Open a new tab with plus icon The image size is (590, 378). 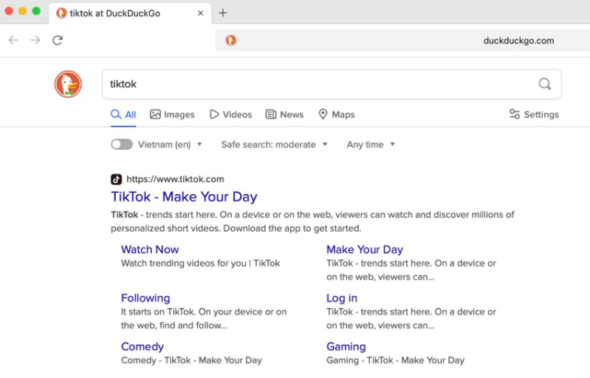point(223,13)
